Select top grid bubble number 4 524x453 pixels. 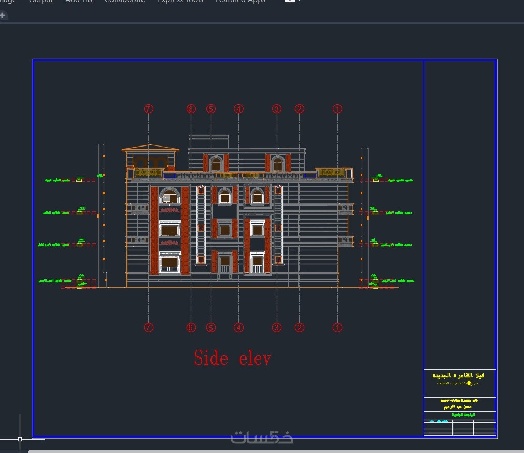click(x=238, y=109)
